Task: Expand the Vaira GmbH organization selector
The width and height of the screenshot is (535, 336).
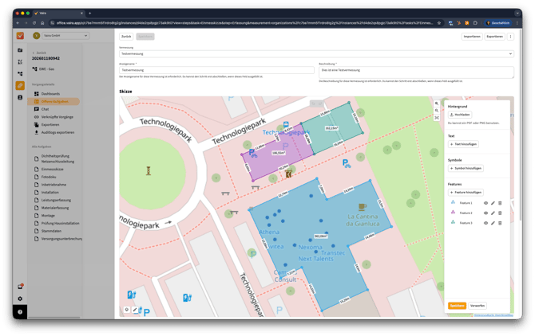Action: pos(60,36)
